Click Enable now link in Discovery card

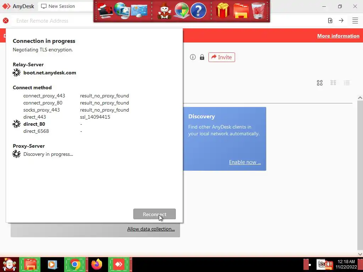(245, 162)
